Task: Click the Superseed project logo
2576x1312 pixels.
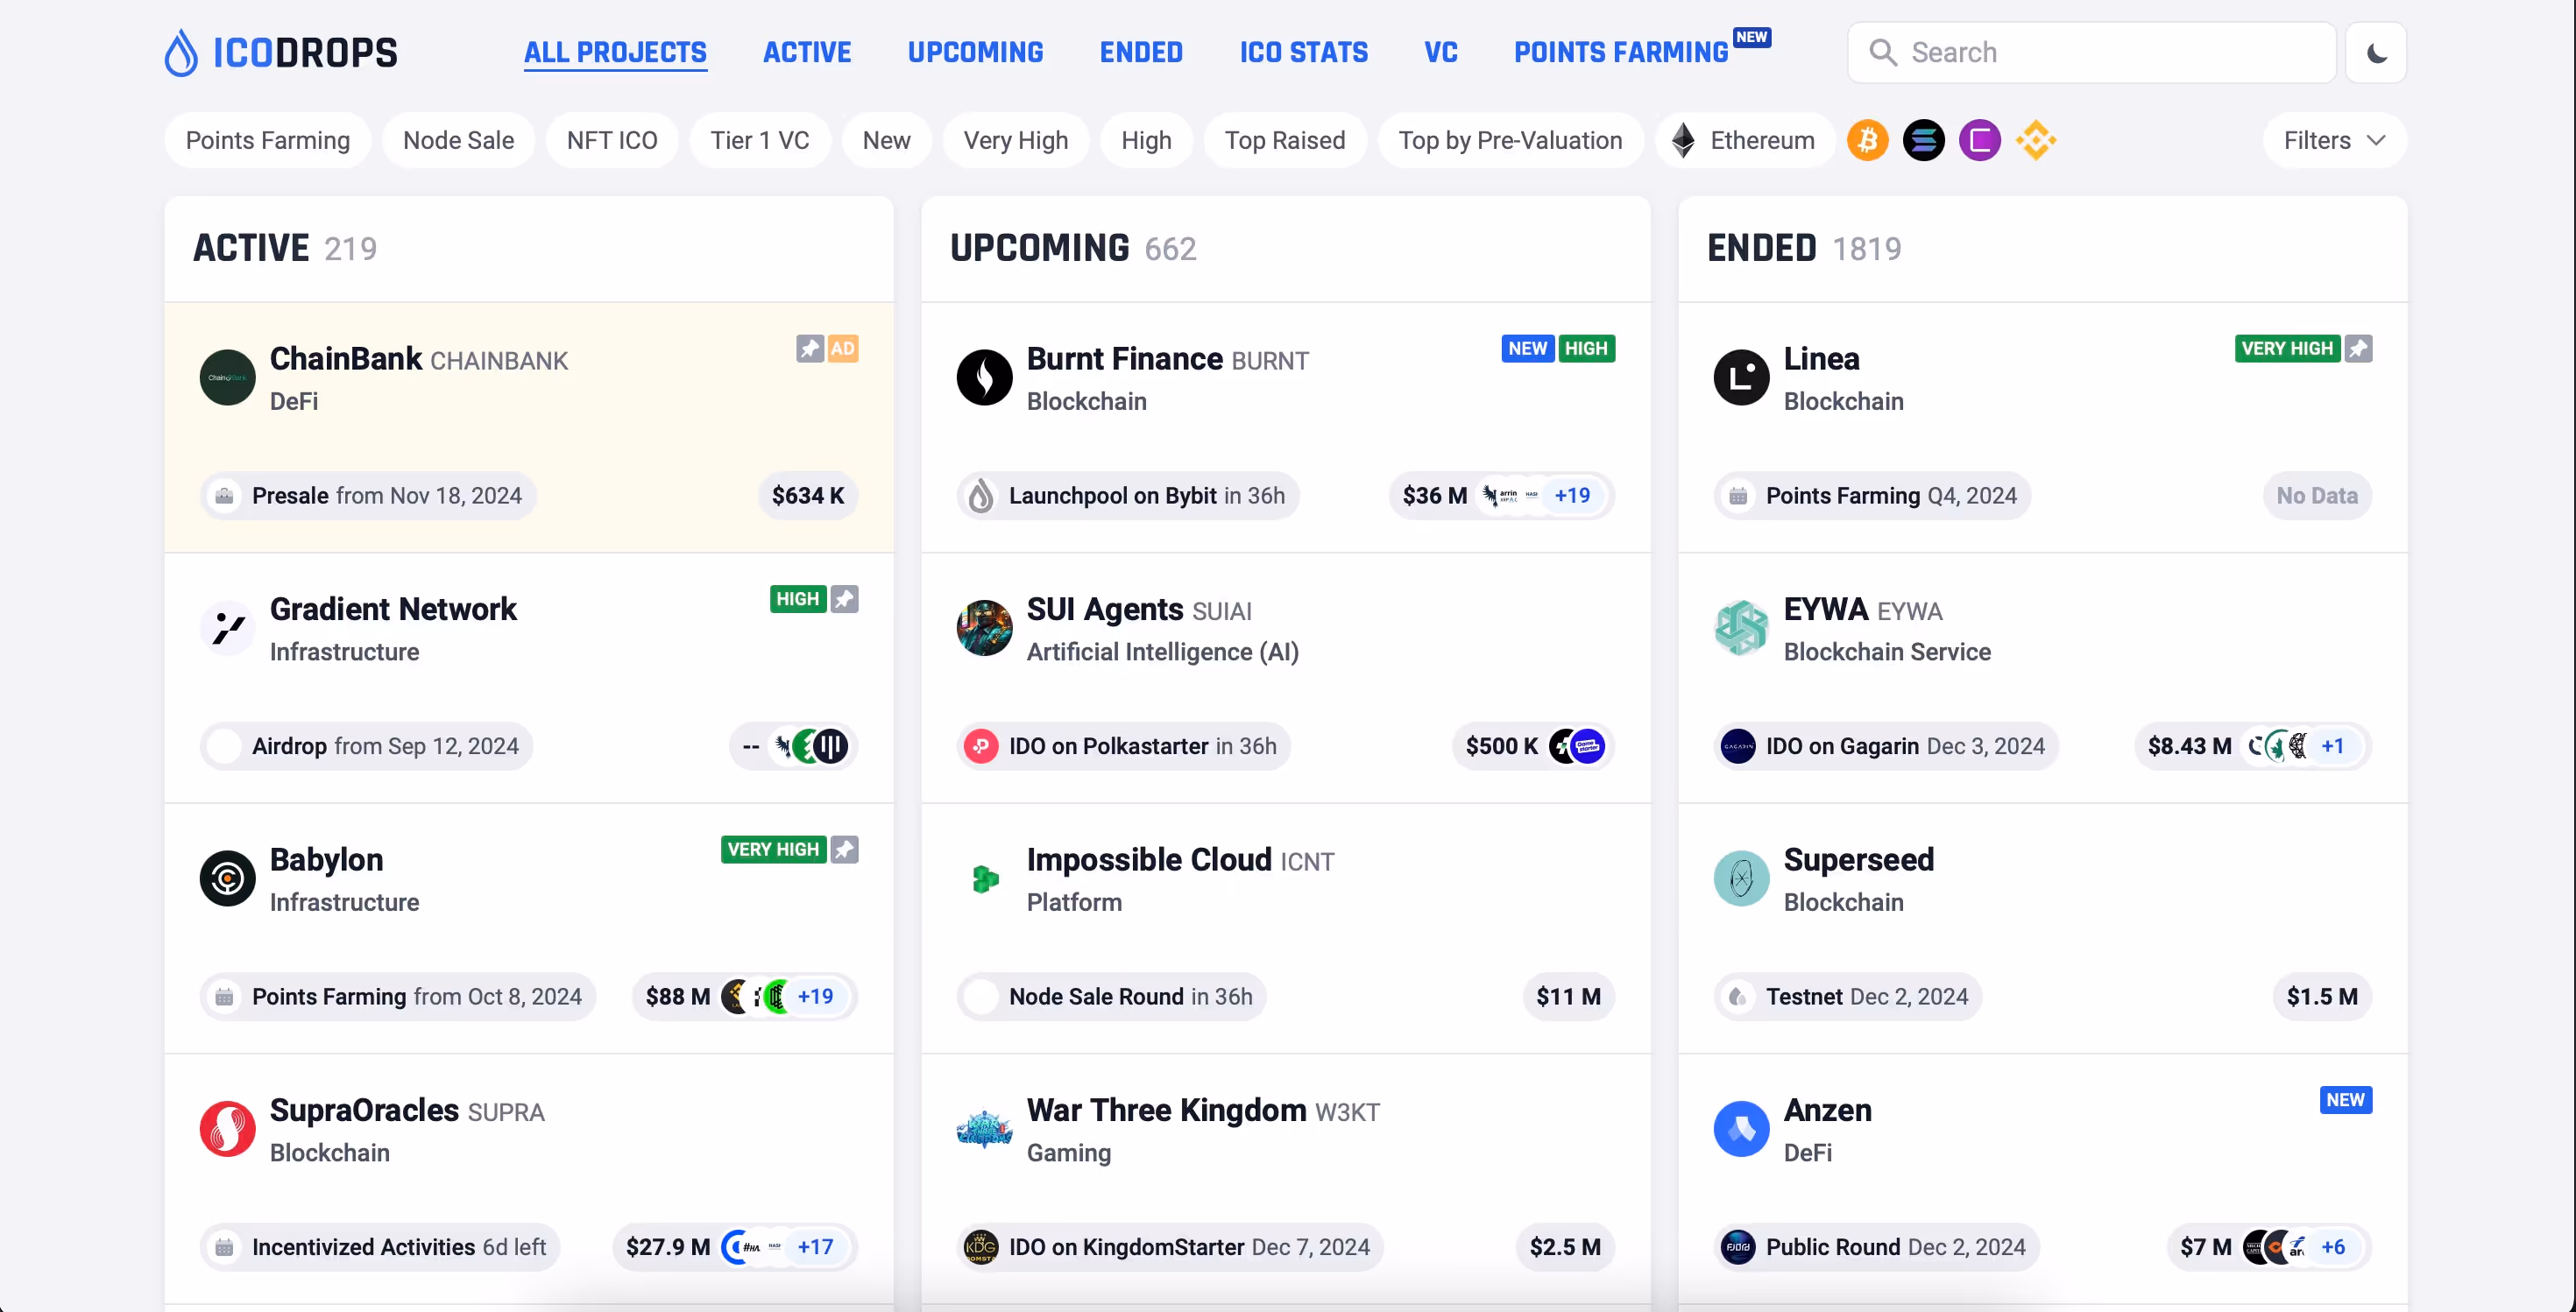Action: pyautogui.click(x=1742, y=878)
